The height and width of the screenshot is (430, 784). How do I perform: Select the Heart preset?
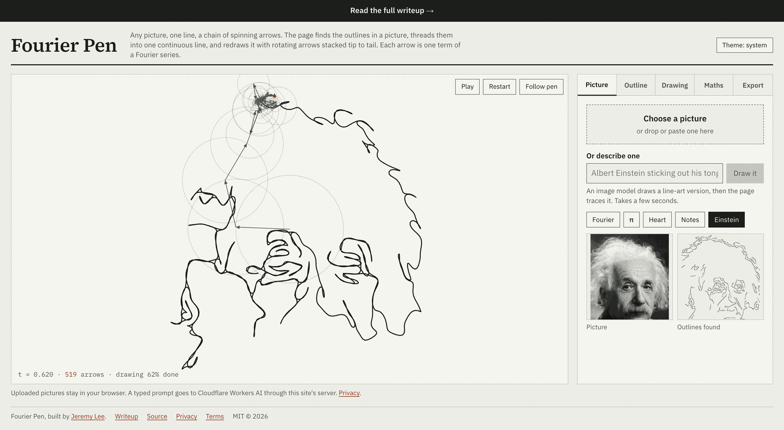[x=657, y=220]
